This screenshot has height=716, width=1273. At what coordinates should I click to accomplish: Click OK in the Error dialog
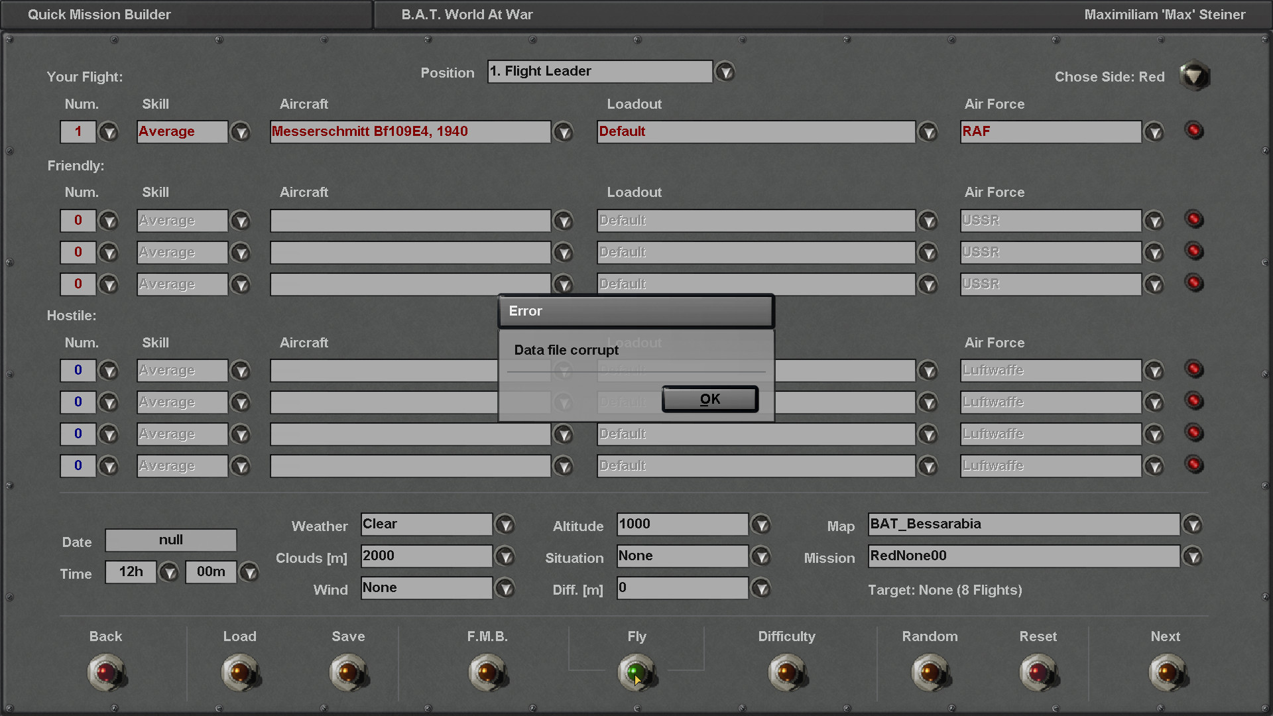709,399
